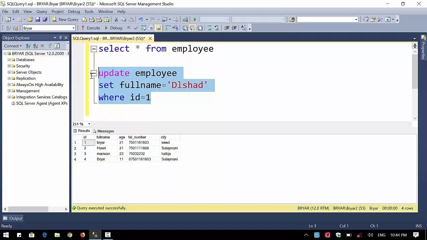Click the Parse checkmark icon
Viewport: 427px width, 240px height.
pos(136,28)
